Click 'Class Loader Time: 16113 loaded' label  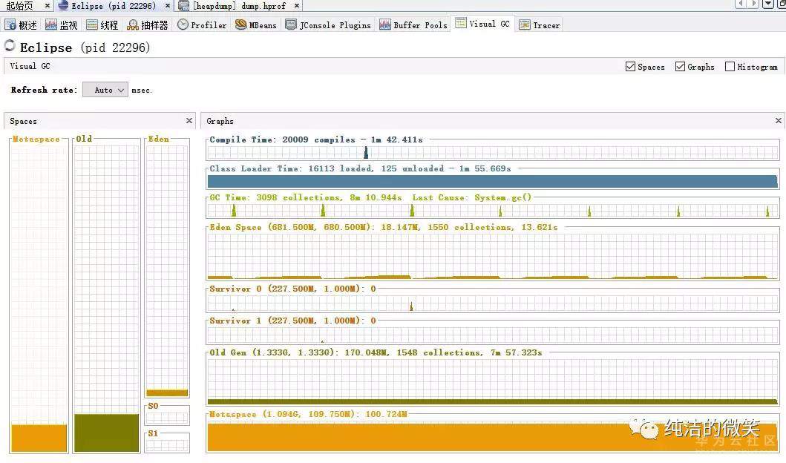click(292, 168)
